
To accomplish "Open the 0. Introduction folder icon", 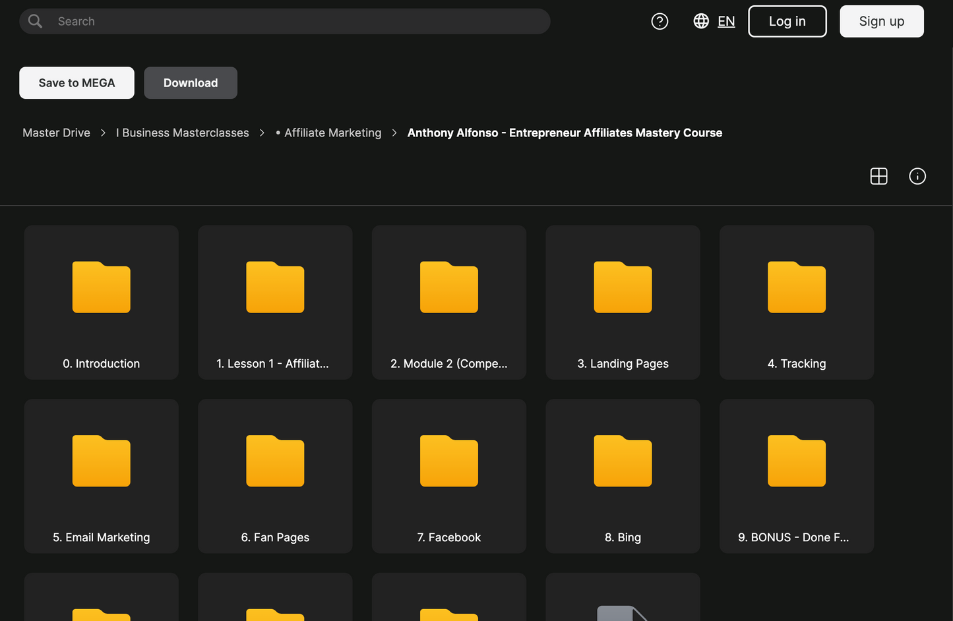I will pyautogui.click(x=102, y=287).
